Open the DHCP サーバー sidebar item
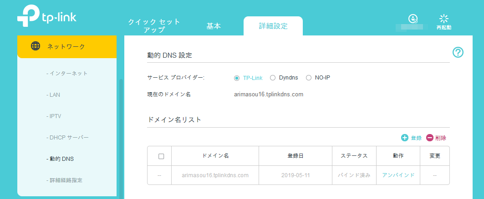Image resolution: width=484 pixels, height=199 pixels. 67,137
